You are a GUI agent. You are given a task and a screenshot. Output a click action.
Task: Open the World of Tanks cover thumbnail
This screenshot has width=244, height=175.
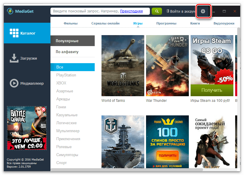point(123,66)
